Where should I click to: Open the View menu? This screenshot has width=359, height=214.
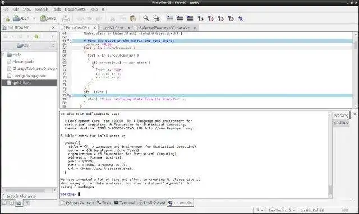coord(27,10)
